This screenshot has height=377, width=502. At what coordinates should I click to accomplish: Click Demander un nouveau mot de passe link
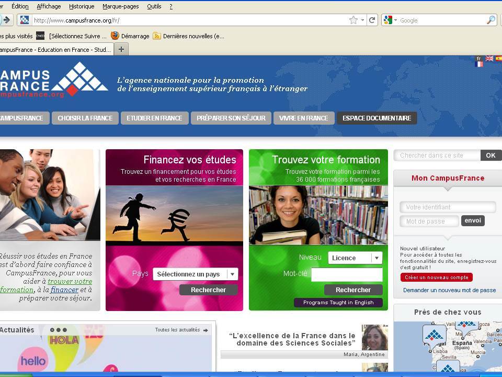point(450,290)
